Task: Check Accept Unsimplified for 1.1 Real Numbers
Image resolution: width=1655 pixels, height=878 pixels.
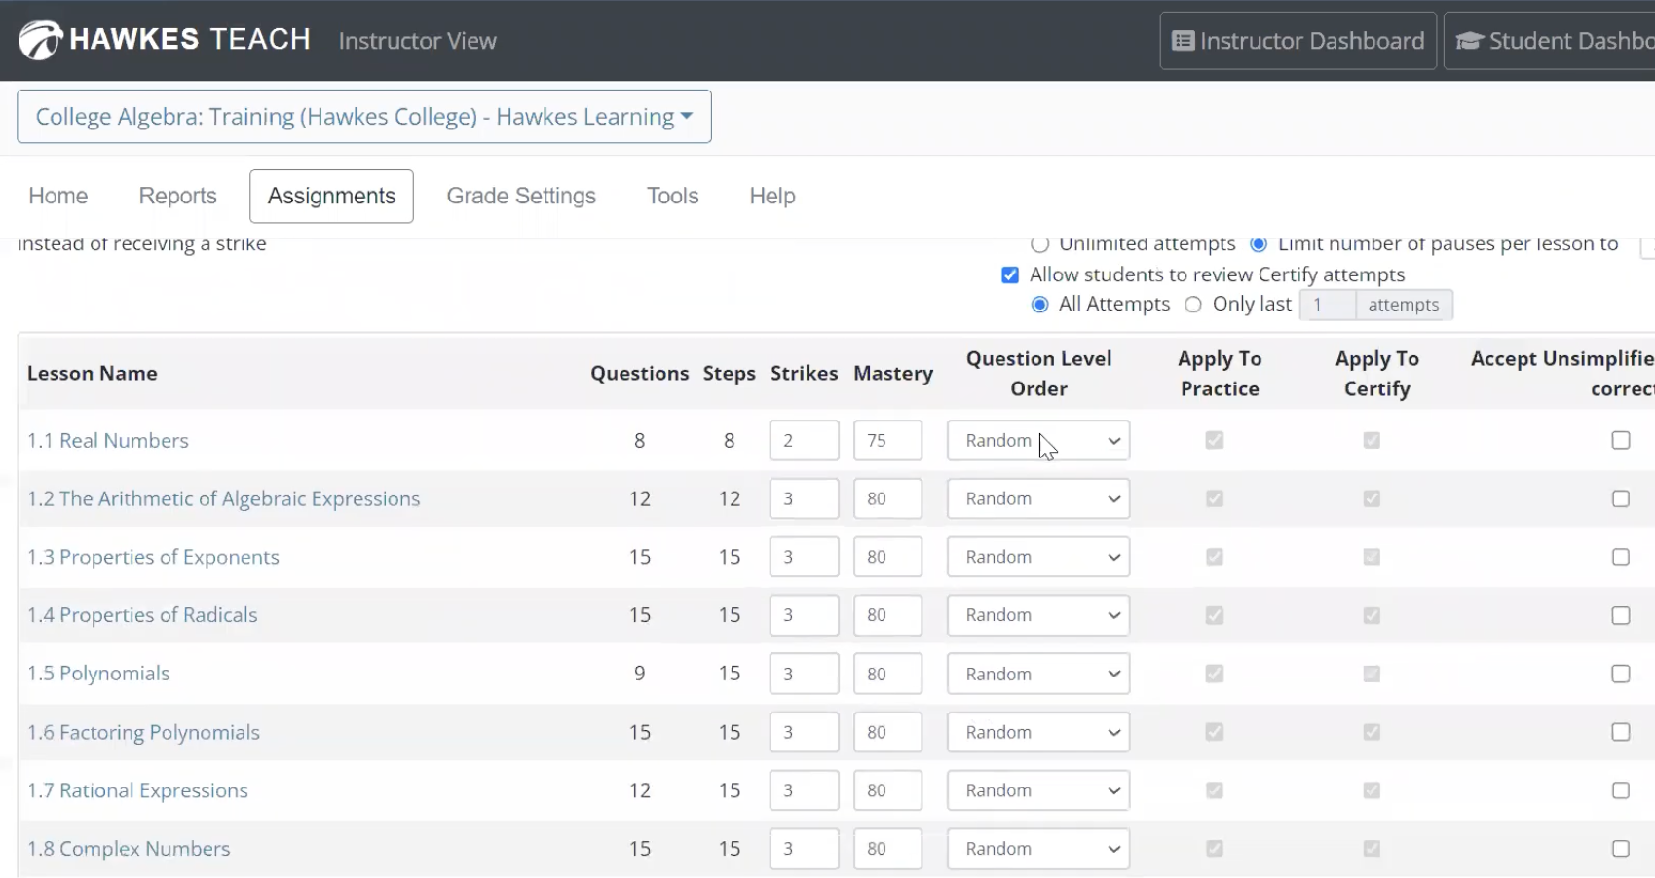Action: (x=1621, y=440)
